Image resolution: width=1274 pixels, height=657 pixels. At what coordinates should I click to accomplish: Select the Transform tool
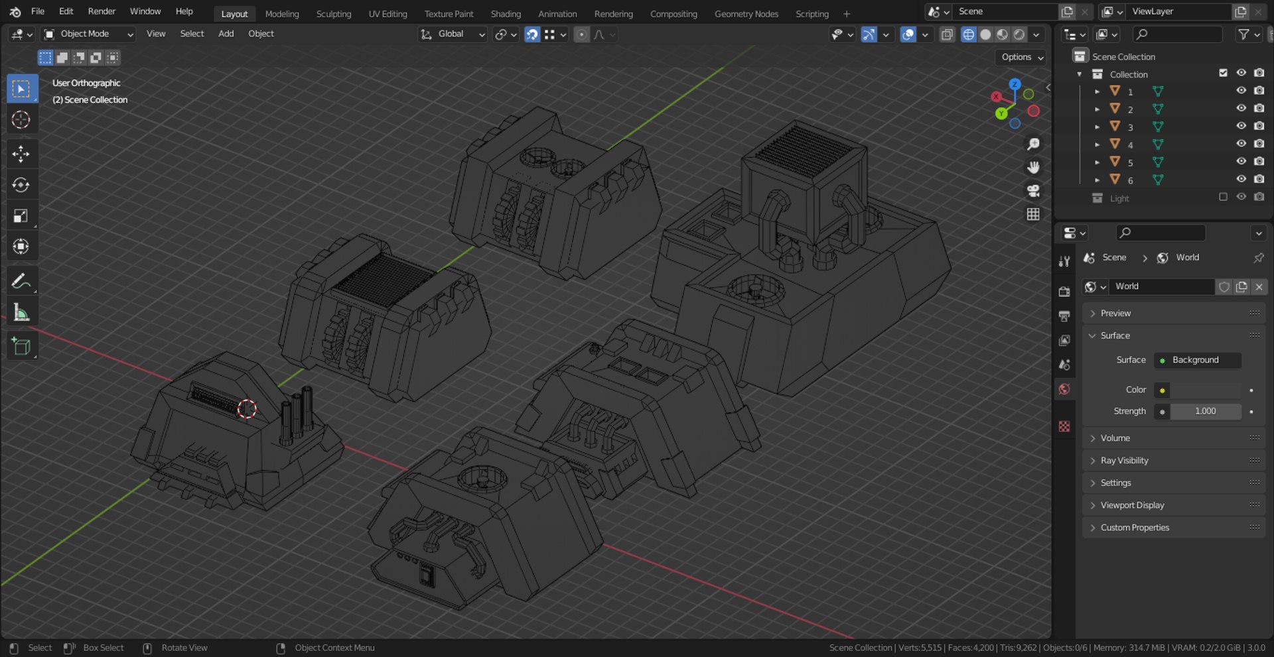click(21, 247)
